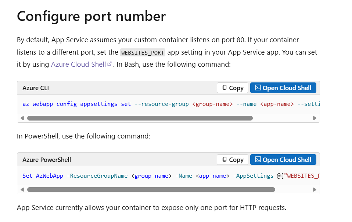Click the 'Azure PowerShell' code block label
Image resolution: width=352 pixels, height=222 pixels.
pyautogui.click(x=47, y=160)
